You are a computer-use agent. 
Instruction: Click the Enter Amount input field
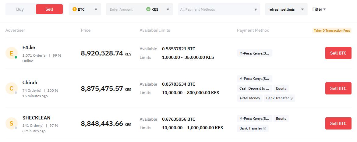tap(125, 9)
